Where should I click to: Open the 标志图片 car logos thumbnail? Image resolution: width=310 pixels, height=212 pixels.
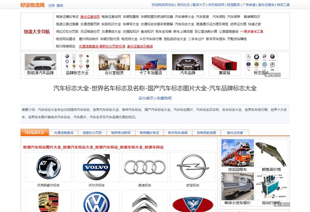(261, 62)
